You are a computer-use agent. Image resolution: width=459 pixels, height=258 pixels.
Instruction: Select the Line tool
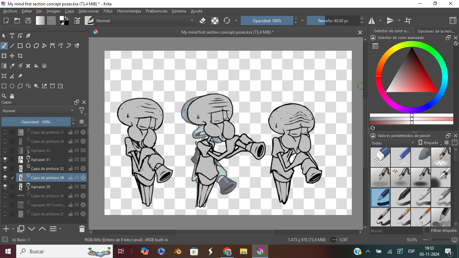pos(12,46)
